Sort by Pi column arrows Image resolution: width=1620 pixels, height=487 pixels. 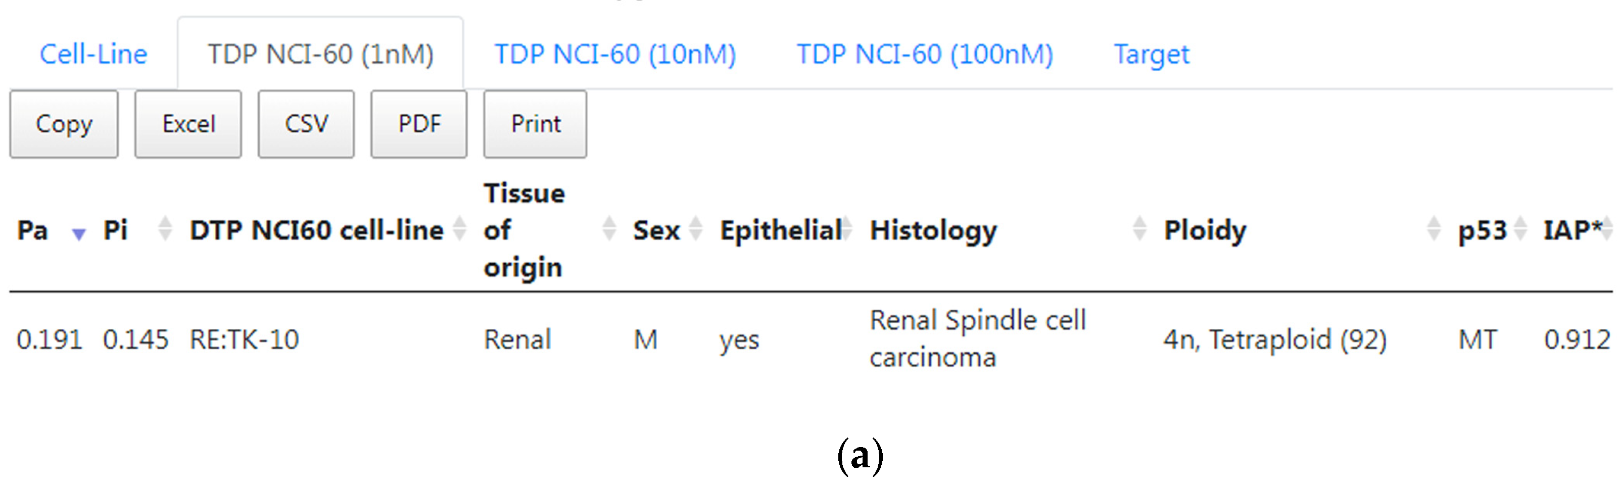click(x=165, y=229)
